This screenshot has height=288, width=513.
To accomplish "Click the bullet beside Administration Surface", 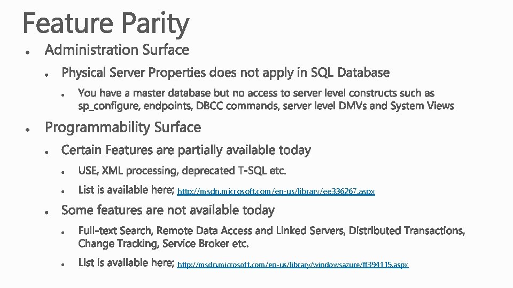I will 28,52.
